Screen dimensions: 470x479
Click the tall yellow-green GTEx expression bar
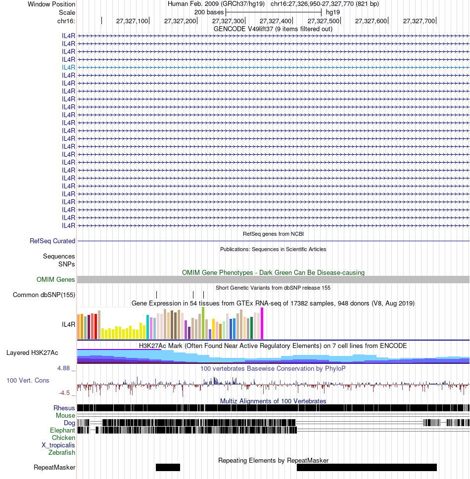[x=203, y=323]
